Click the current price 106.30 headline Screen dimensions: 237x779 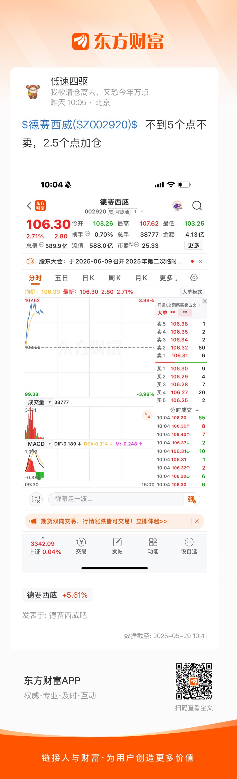click(48, 224)
